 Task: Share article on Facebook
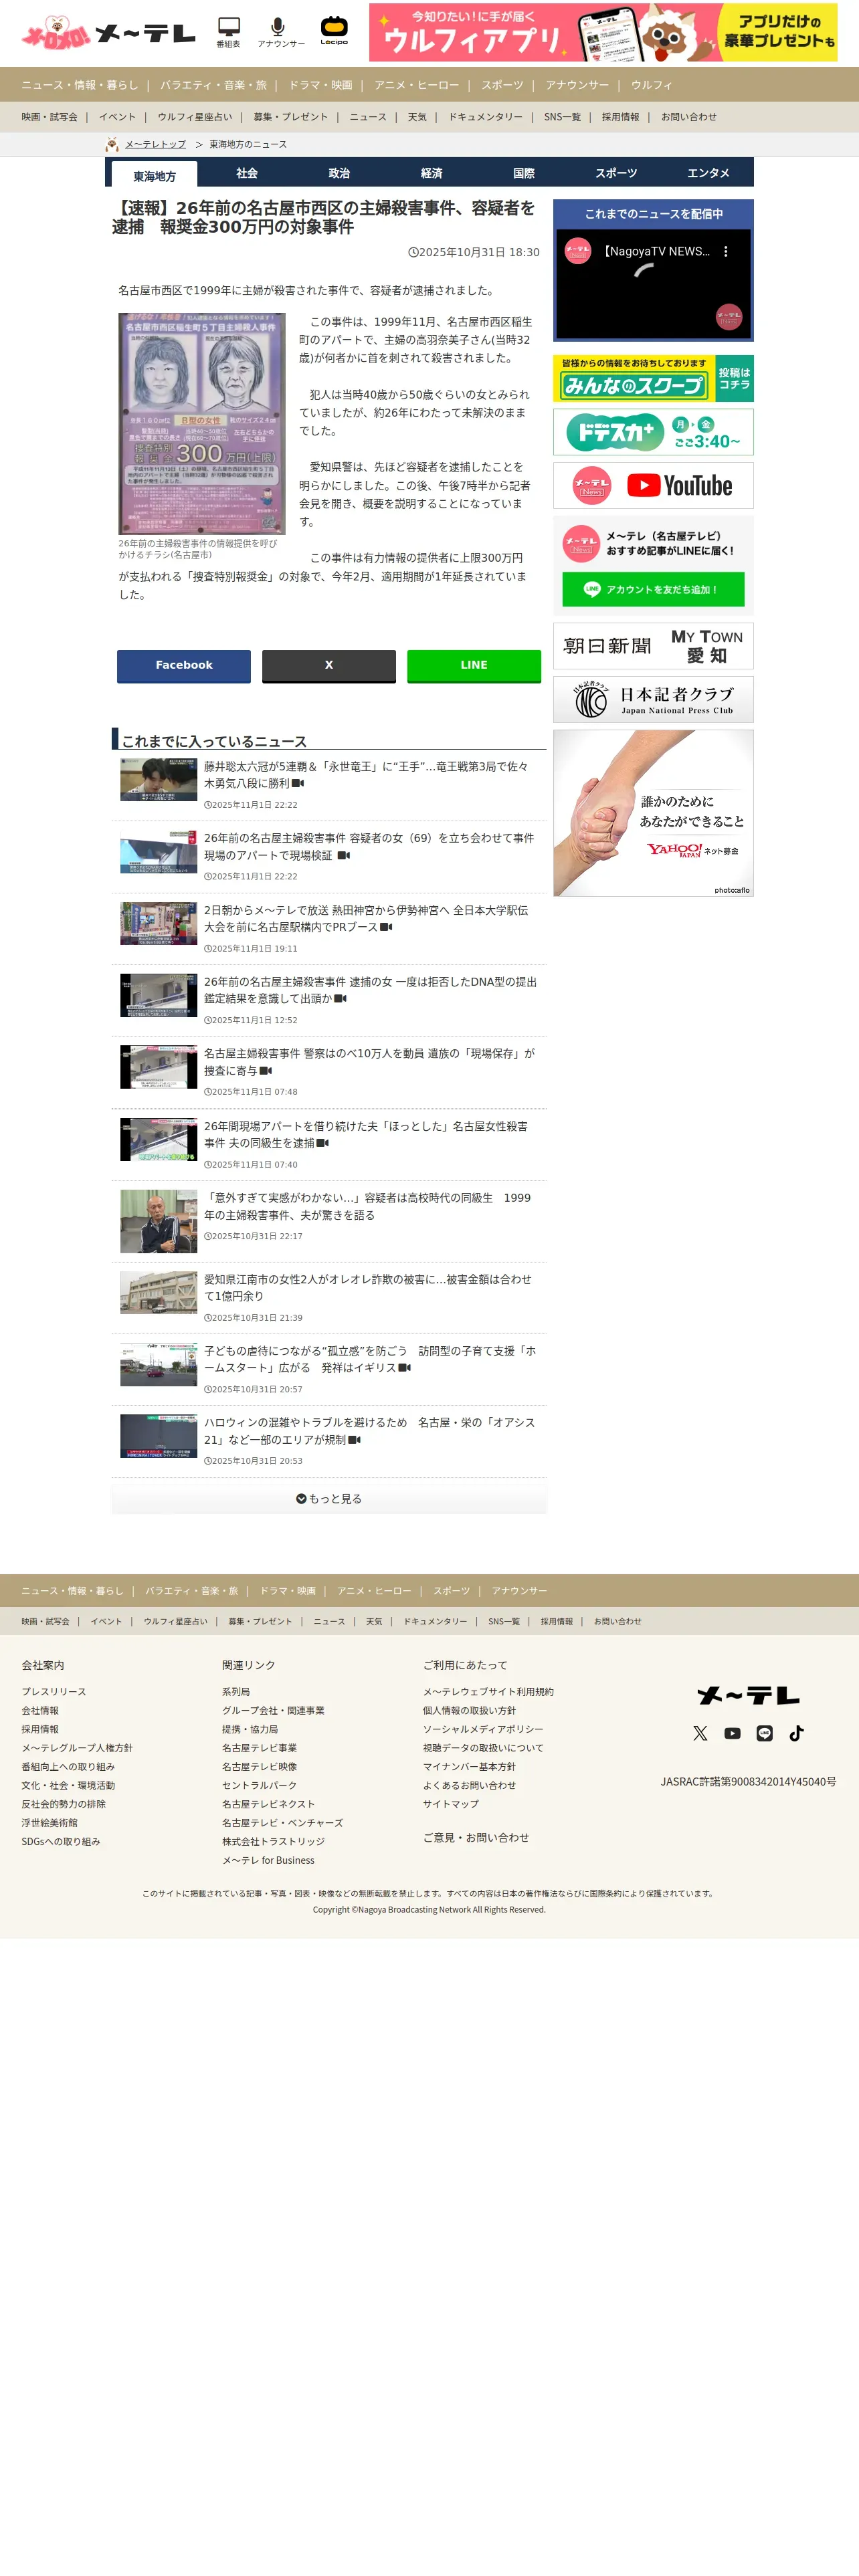184,666
